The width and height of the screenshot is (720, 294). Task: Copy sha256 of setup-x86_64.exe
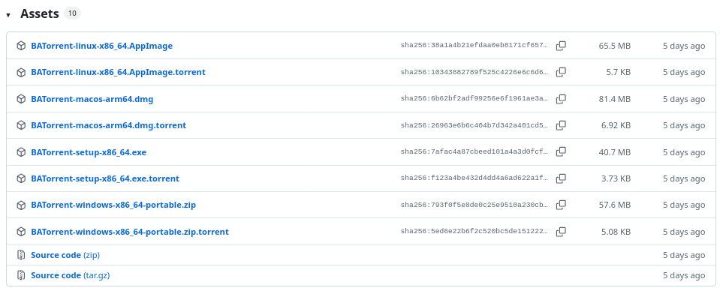[x=561, y=151]
